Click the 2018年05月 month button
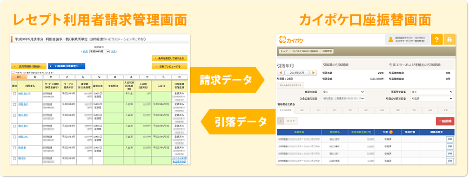Viewport: 469px width, 178px height. tap(297, 73)
